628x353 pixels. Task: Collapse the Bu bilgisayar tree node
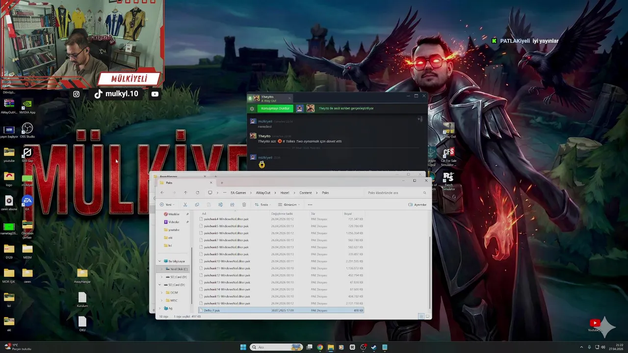159,261
